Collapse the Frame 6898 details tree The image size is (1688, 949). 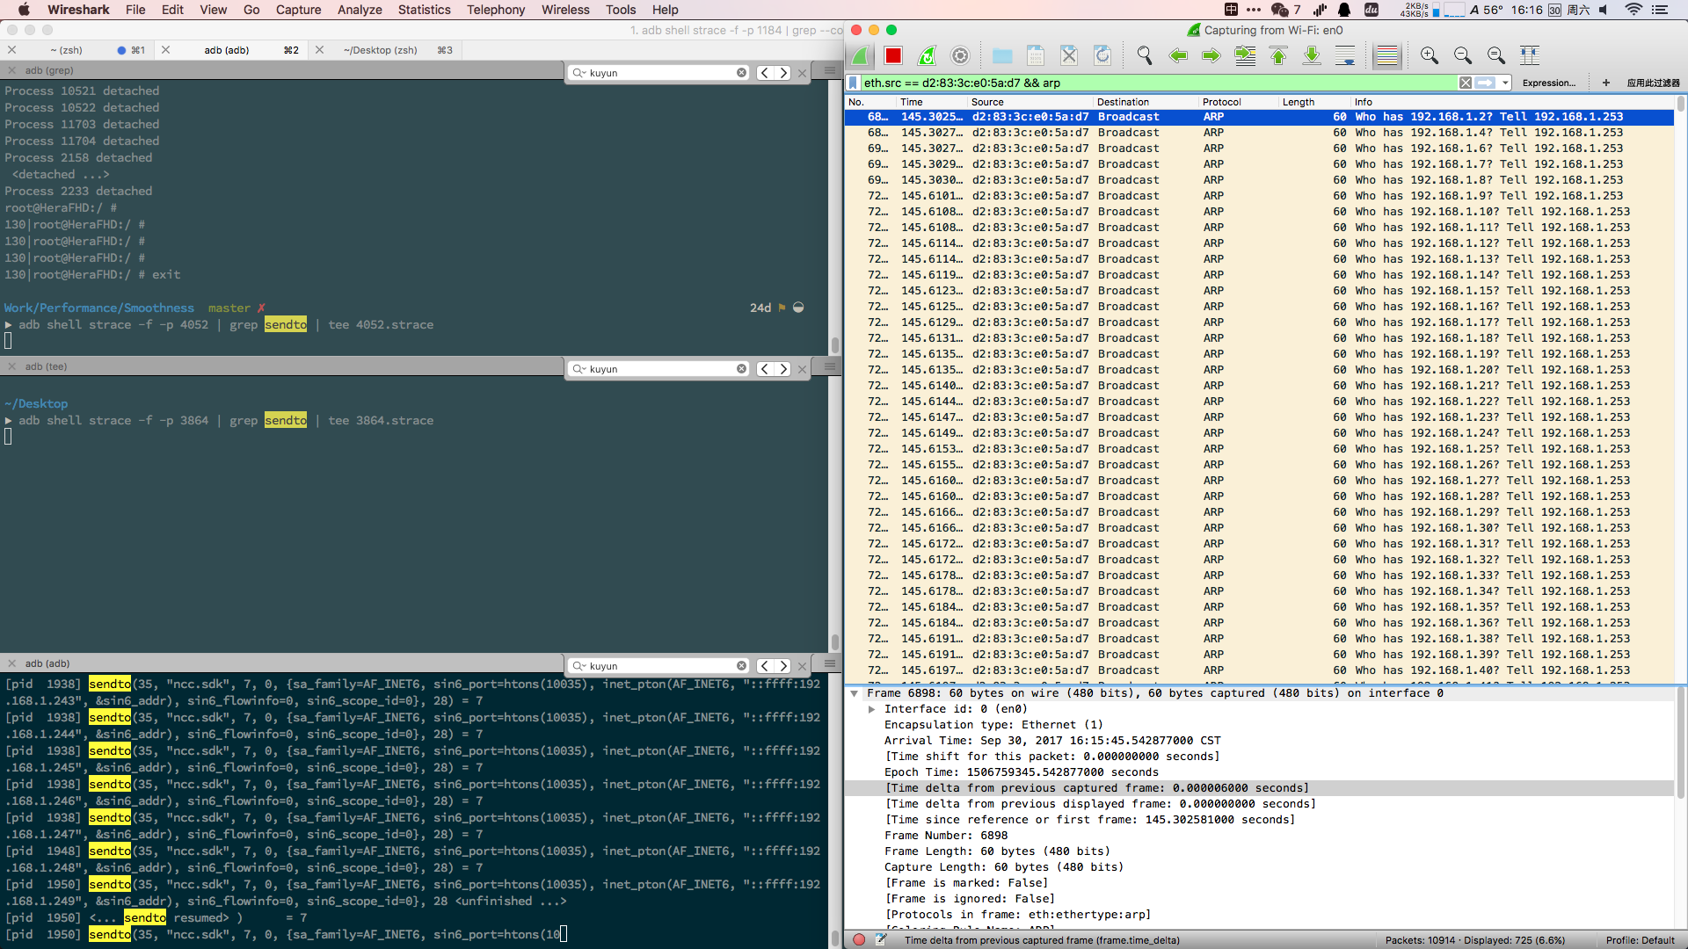coord(854,693)
